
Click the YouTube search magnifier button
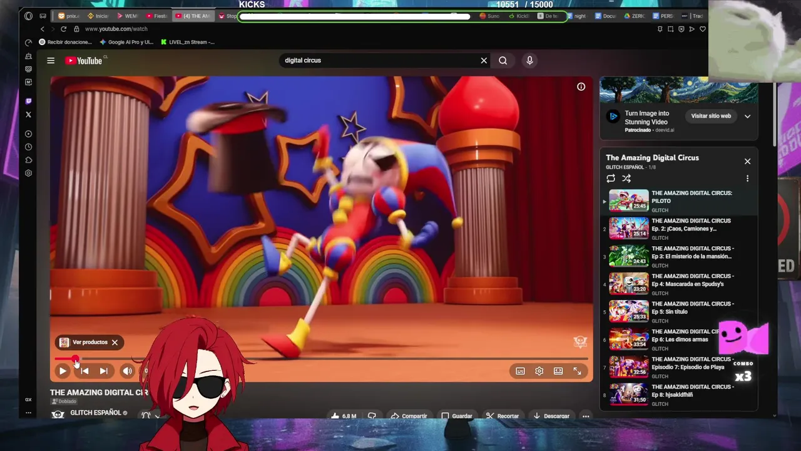(503, 61)
